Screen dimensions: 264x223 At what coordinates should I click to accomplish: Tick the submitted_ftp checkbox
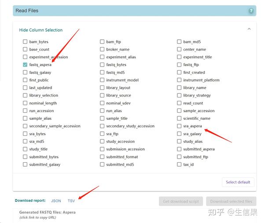[179, 157]
